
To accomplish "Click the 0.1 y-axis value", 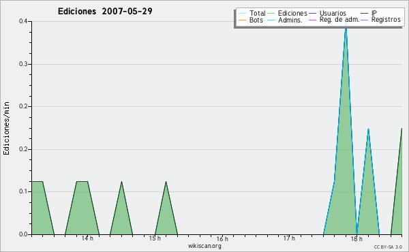I will pyautogui.click(x=23, y=191).
